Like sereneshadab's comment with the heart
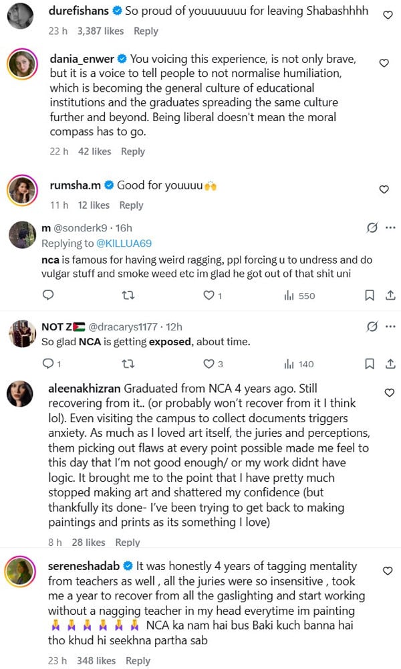This screenshot has width=401, height=669. [x=387, y=571]
